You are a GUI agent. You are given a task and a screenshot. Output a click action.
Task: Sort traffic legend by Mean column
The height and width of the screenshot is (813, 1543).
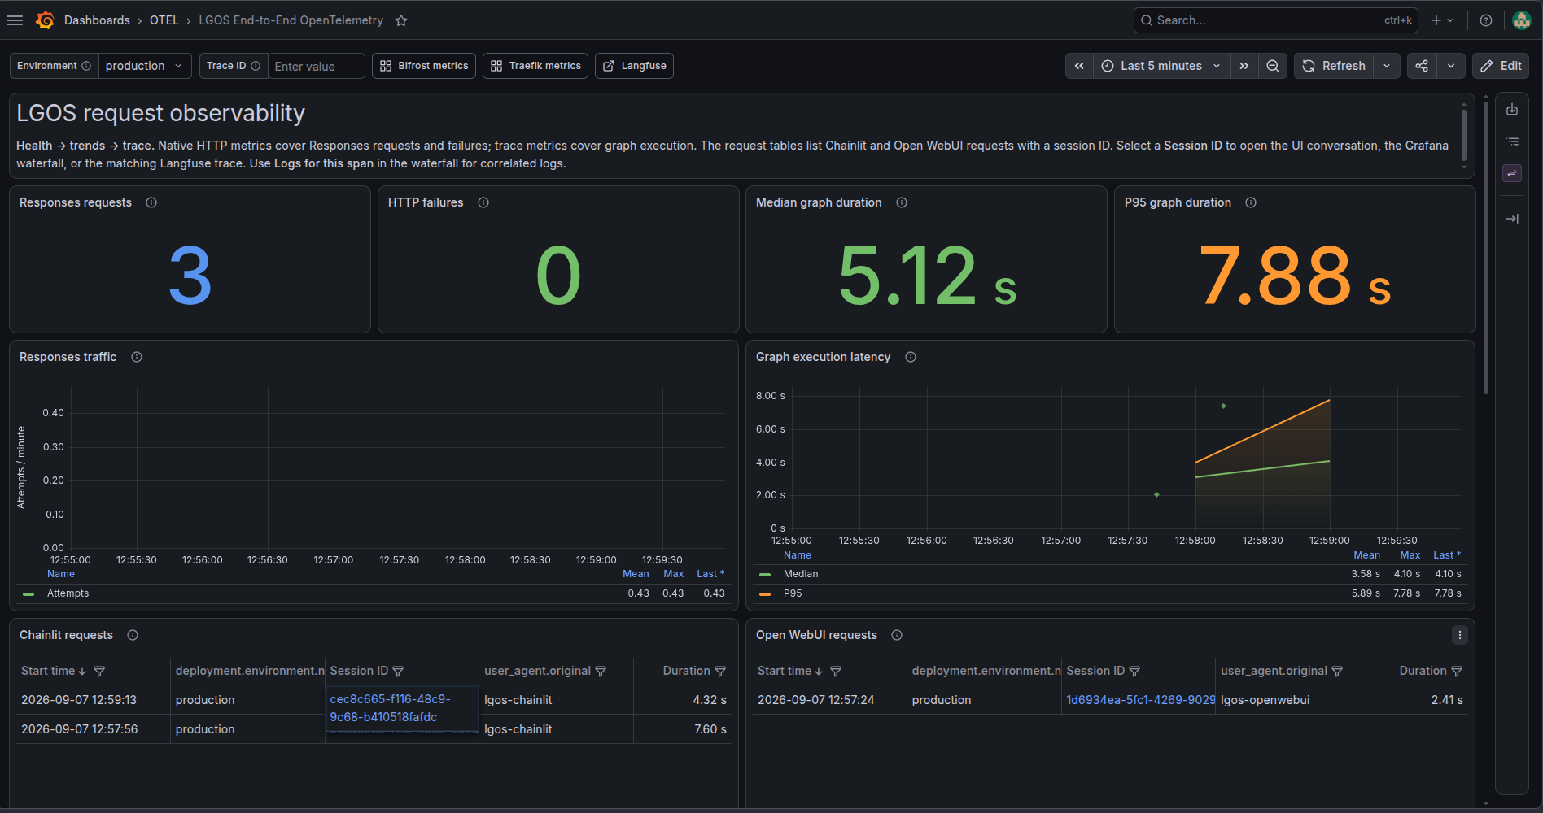[636, 574]
